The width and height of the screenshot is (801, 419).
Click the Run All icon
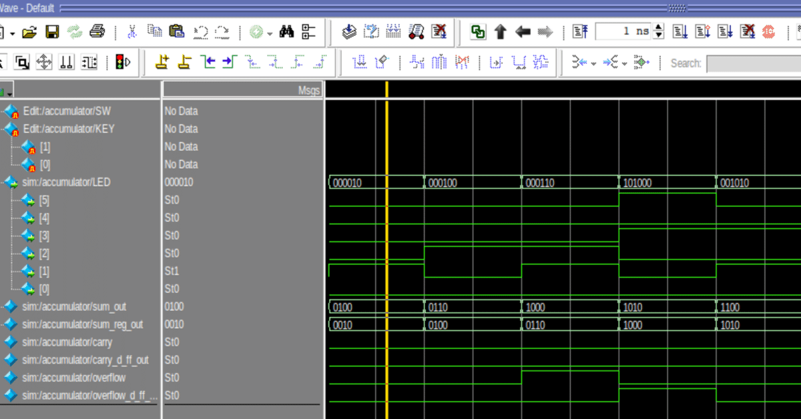[726, 32]
